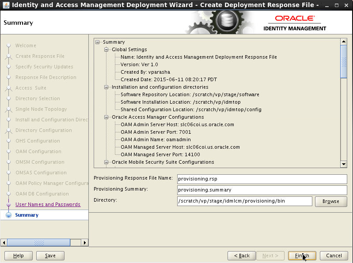The height and width of the screenshot is (263, 353).
Task: Open the User Names and Passwords step link
Action: [x=48, y=204]
